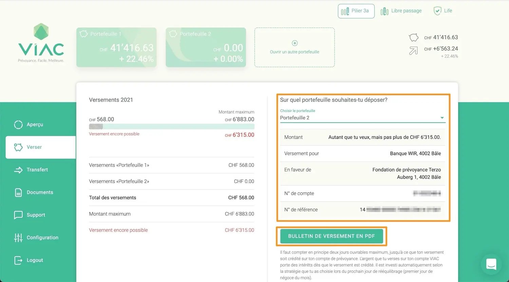Click the Versements «Portefeuille 1» row label
Screen dimensions: 509x282
tap(119, 165)
